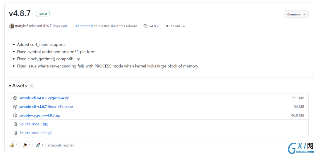Screen dimensions: 316x154
Task: Click the commit icon beside 1fb0fce
Action: click(167, 26)
